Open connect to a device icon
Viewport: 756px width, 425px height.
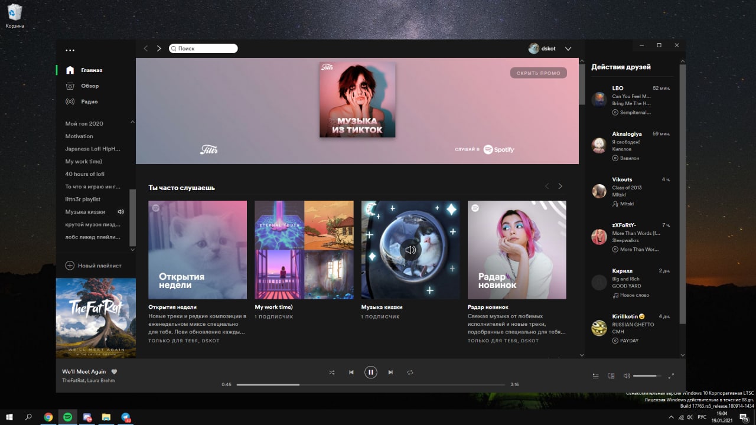611,376
